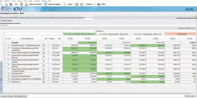Switch to the Kostenschätzung tab

(x=66, y=17)
